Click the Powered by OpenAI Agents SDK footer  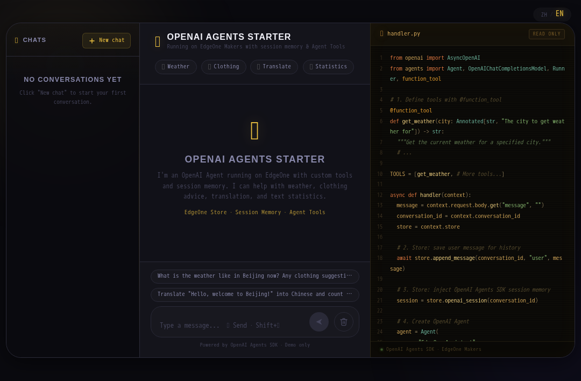click(x=255, y=345)
